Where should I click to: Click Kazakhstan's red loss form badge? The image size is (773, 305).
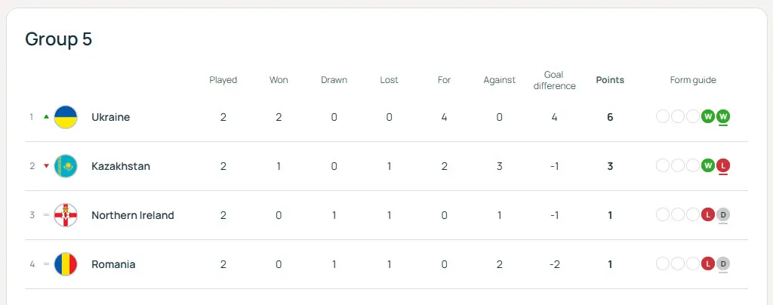pyautogui.click(x=723, y=165)
